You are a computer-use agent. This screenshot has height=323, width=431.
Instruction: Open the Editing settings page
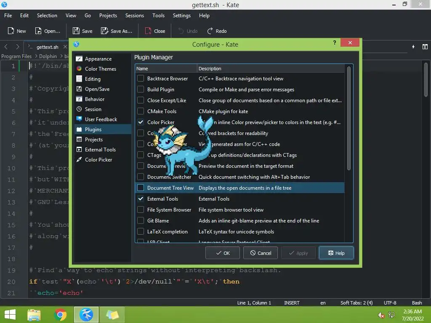(x=103, y=79)
